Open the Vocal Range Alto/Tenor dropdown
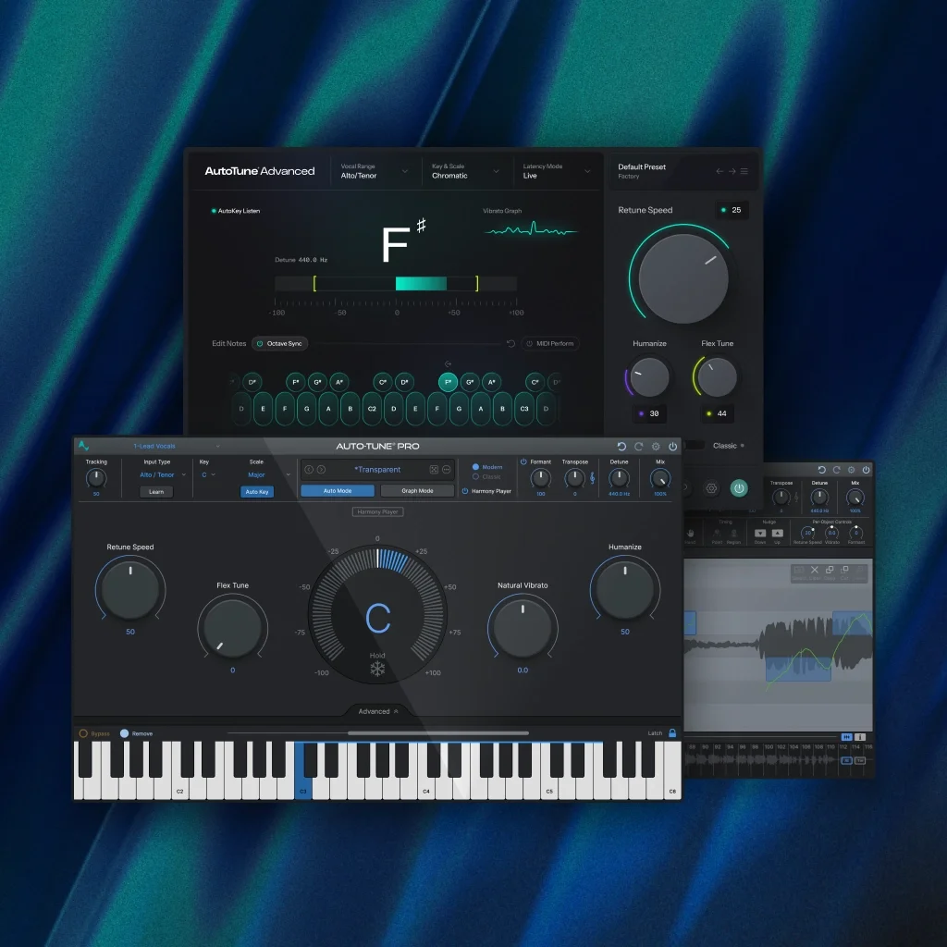The image size is (947, 947). (375, 171)
